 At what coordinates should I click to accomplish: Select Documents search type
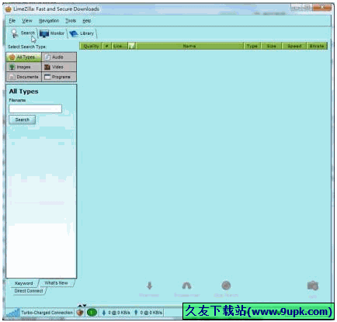pyautogui.click(x=23, y=77)
